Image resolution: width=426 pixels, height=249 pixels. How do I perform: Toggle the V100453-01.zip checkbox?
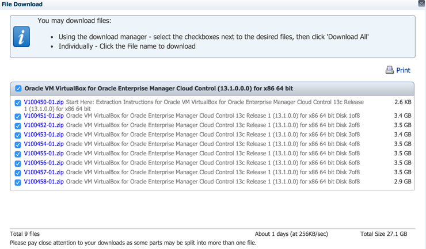pos(18,135)
